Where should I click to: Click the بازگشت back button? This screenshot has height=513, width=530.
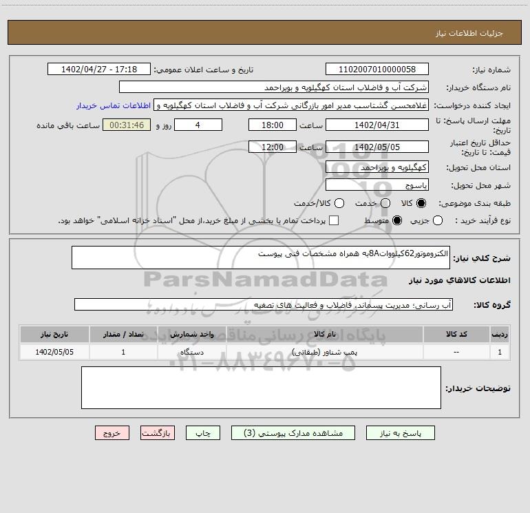coord(158,433)
